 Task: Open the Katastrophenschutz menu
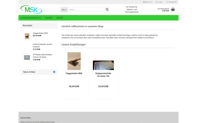31,18
